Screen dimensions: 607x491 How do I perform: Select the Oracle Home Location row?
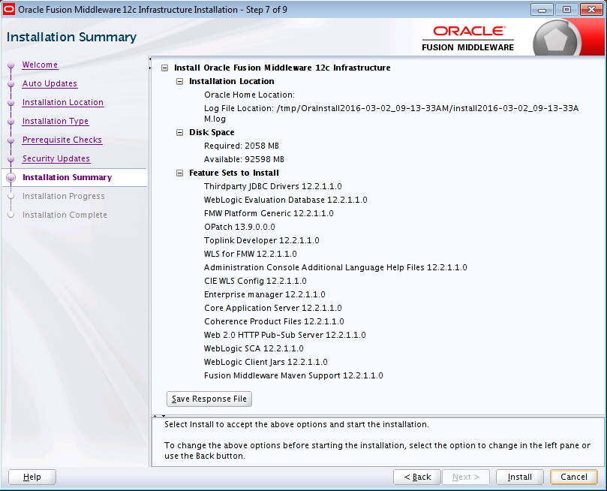click(x=249, y=95)
